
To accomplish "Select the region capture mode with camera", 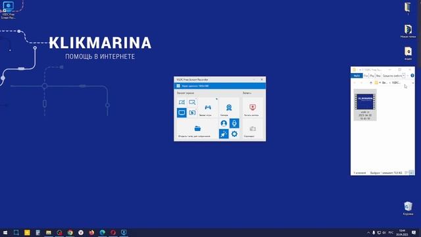I will pos(182,102).
